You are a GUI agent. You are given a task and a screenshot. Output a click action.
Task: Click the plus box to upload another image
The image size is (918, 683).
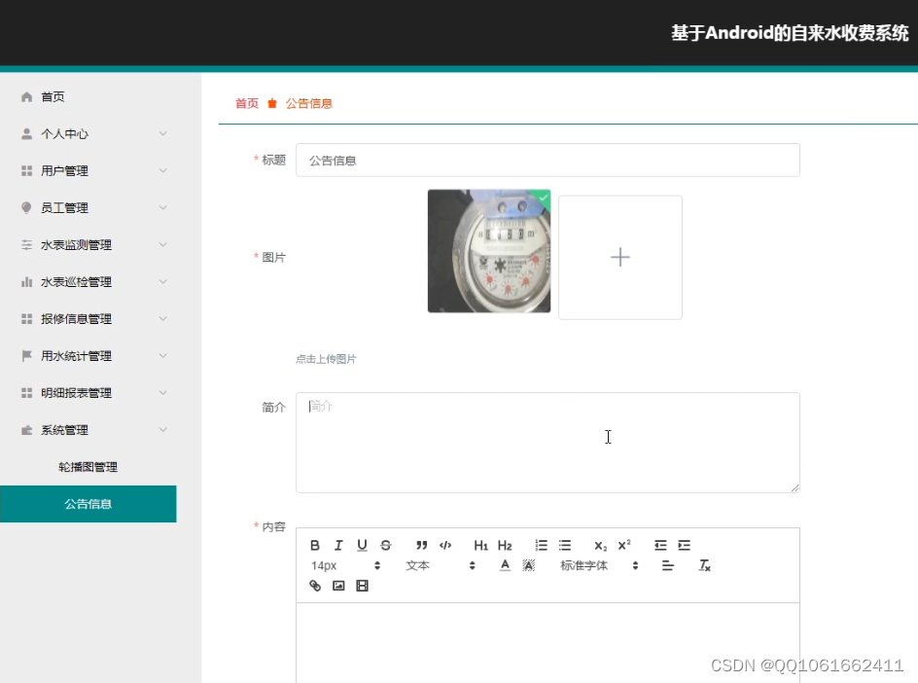(x=619, y=257)
